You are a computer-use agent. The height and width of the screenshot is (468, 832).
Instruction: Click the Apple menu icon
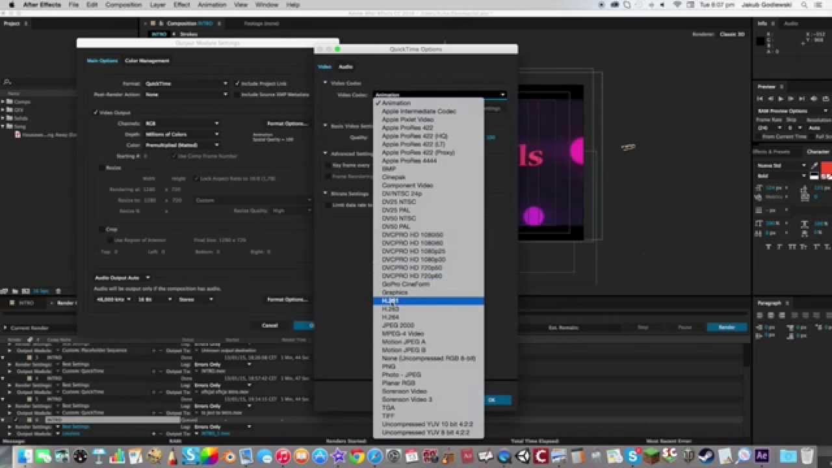[x=11, y=5]
